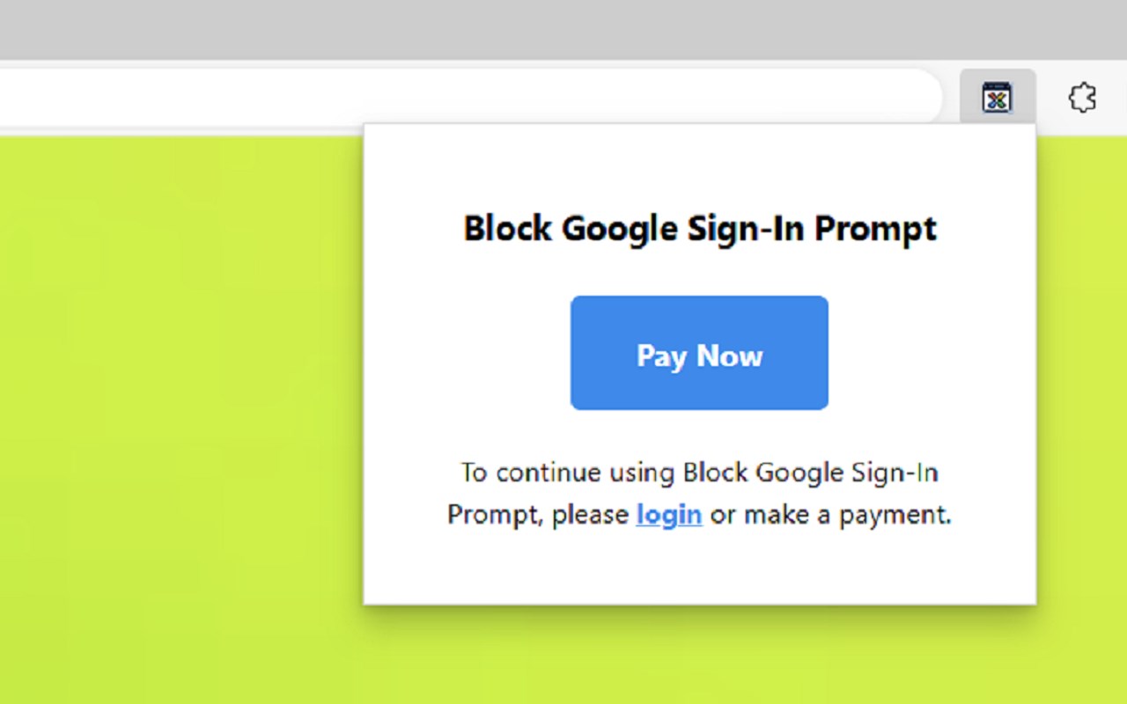Click the green page background left of popup

coord(176,396)
